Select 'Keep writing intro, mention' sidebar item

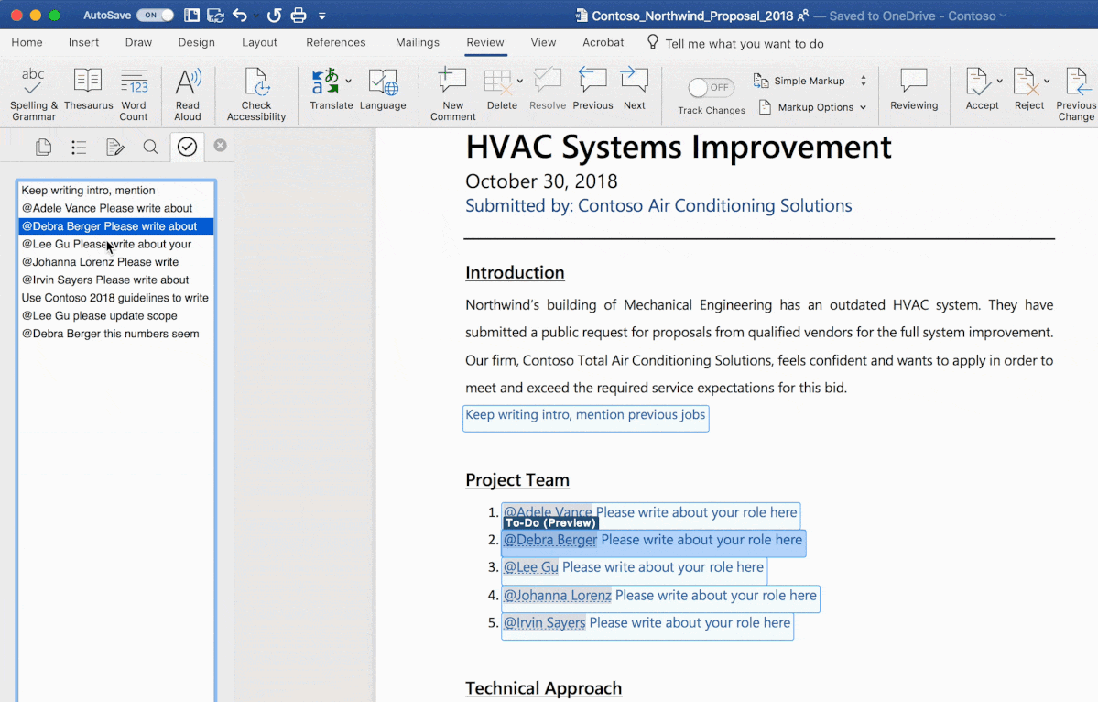click(116, 190)
